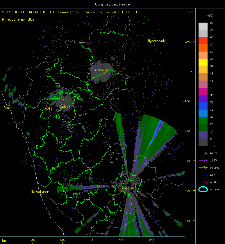Viewport: 225px width, 244px height.
Task: Select the Mangalore city label
Action: [x=40, y=192]
